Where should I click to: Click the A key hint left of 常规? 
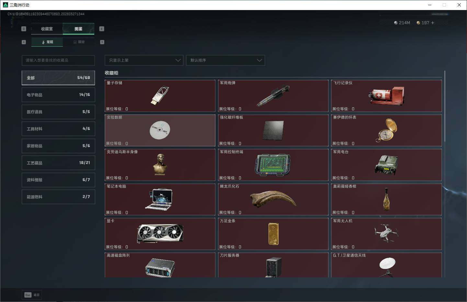24,42
